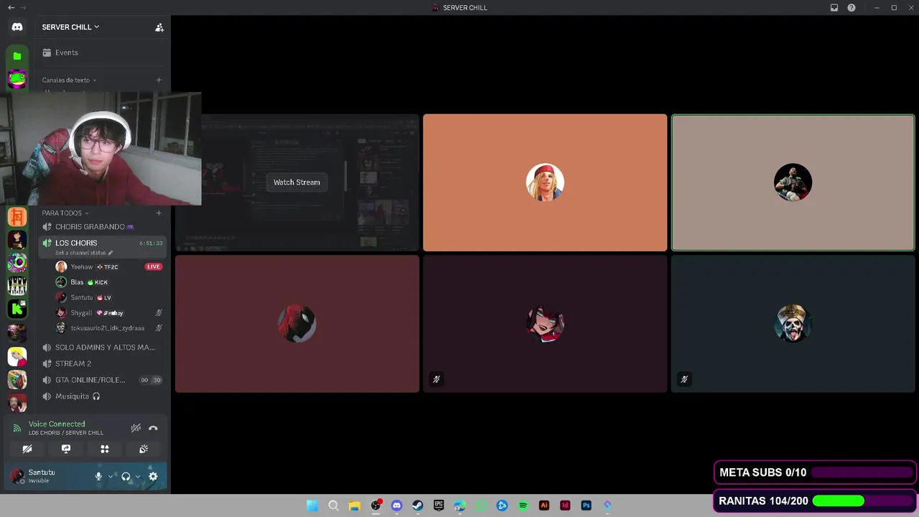This screenshot has height=517, width=919.
Task: Open SERVER CHILL server dropdown menu
Action: (70, 27)
